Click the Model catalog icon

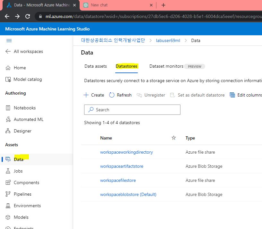8,80
